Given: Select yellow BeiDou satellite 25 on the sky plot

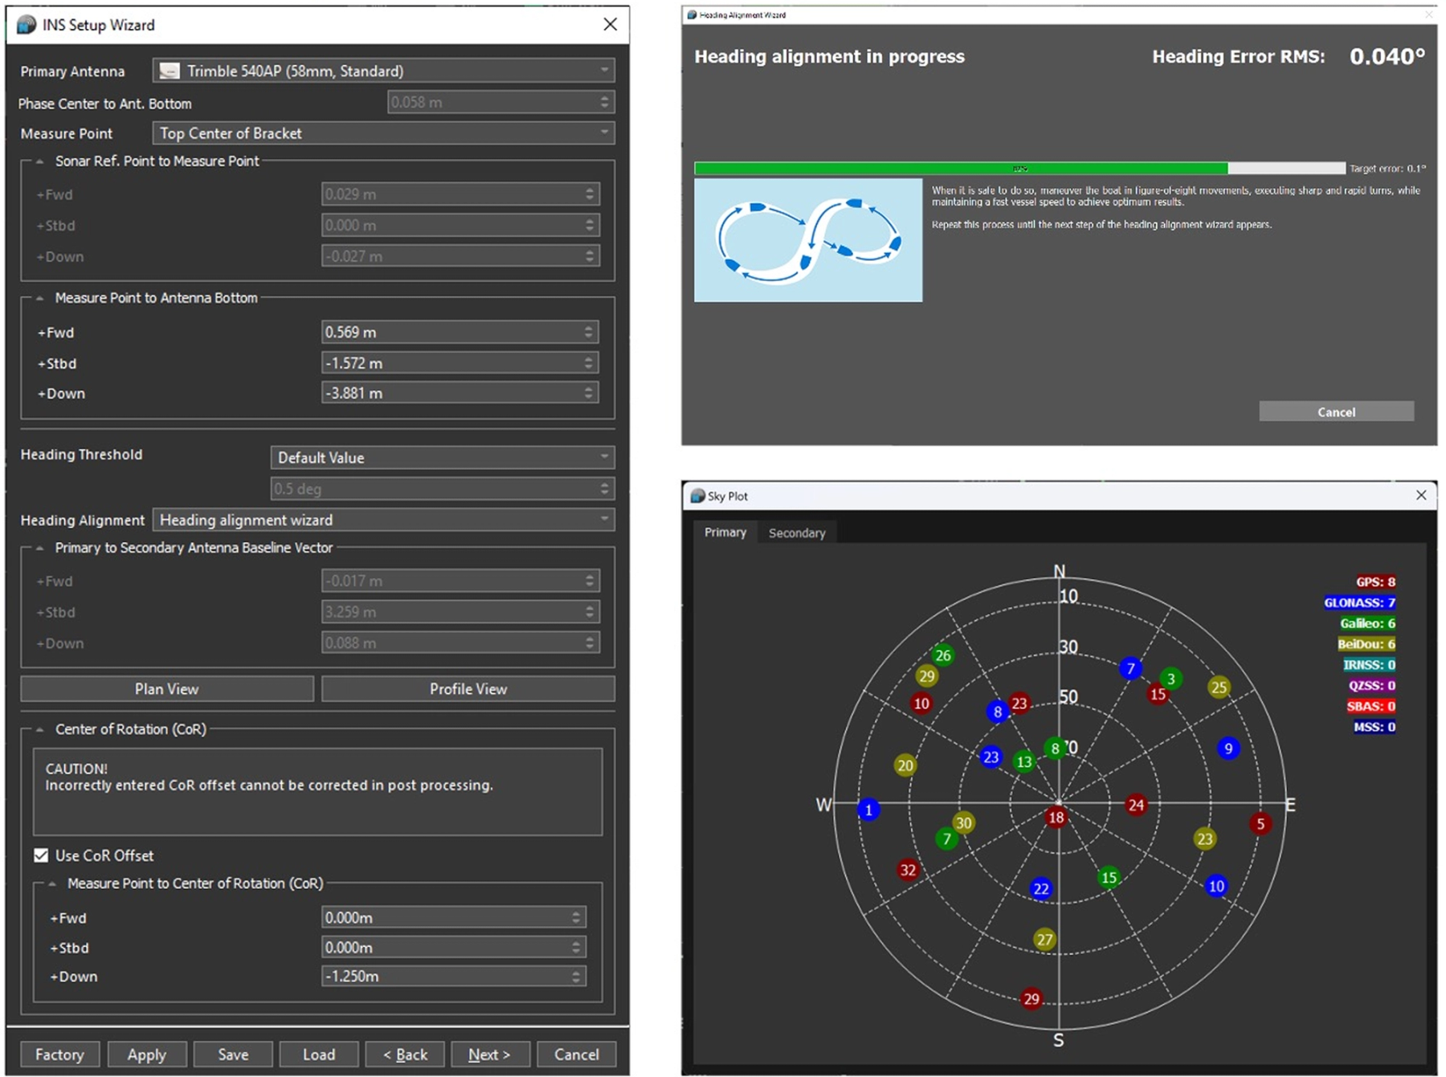Looking at the screenshot, I should (x=1219, y=687).
